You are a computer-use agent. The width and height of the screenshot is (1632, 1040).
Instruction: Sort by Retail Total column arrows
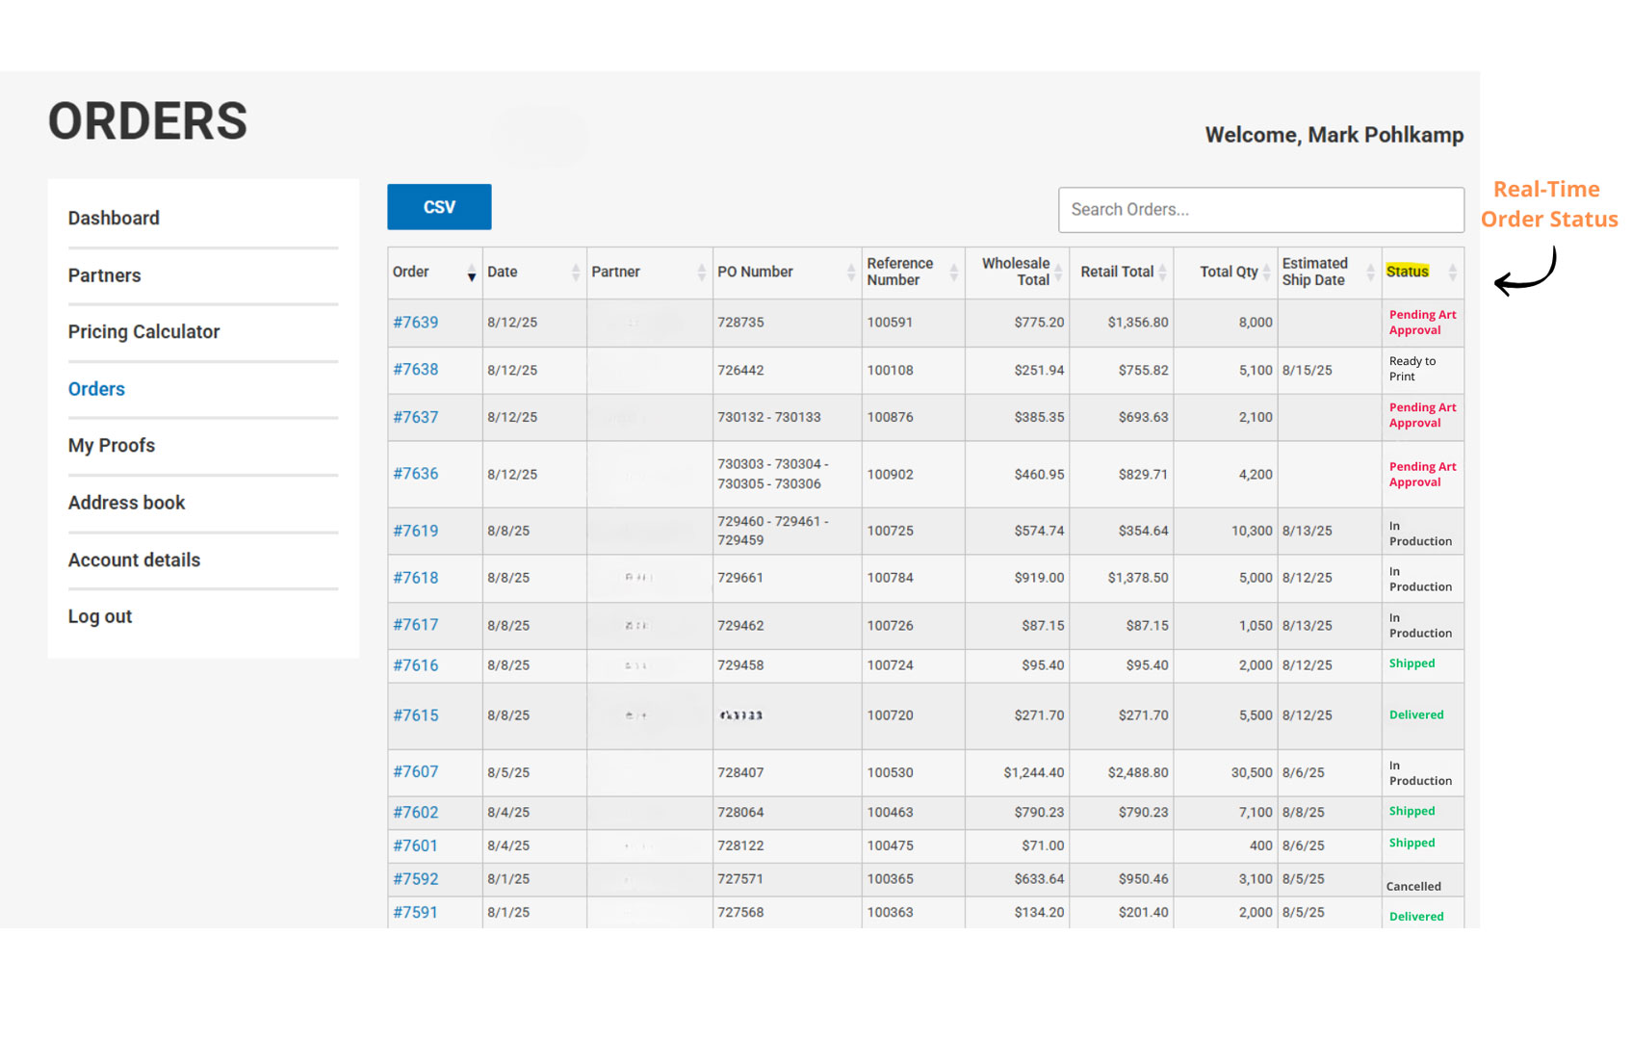[1162, 273]
